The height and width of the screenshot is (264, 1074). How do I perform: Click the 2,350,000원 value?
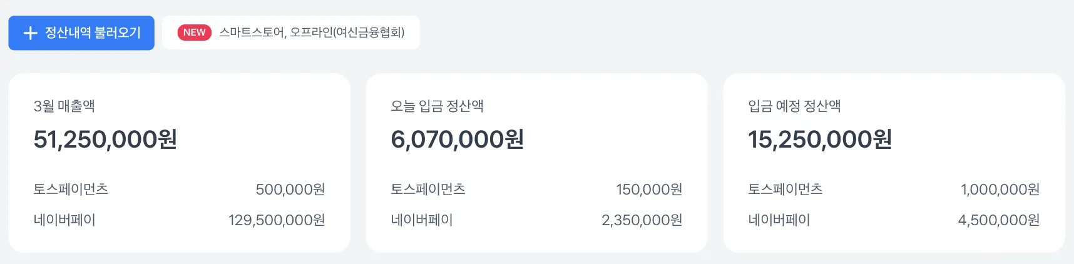tap(642, 220)
